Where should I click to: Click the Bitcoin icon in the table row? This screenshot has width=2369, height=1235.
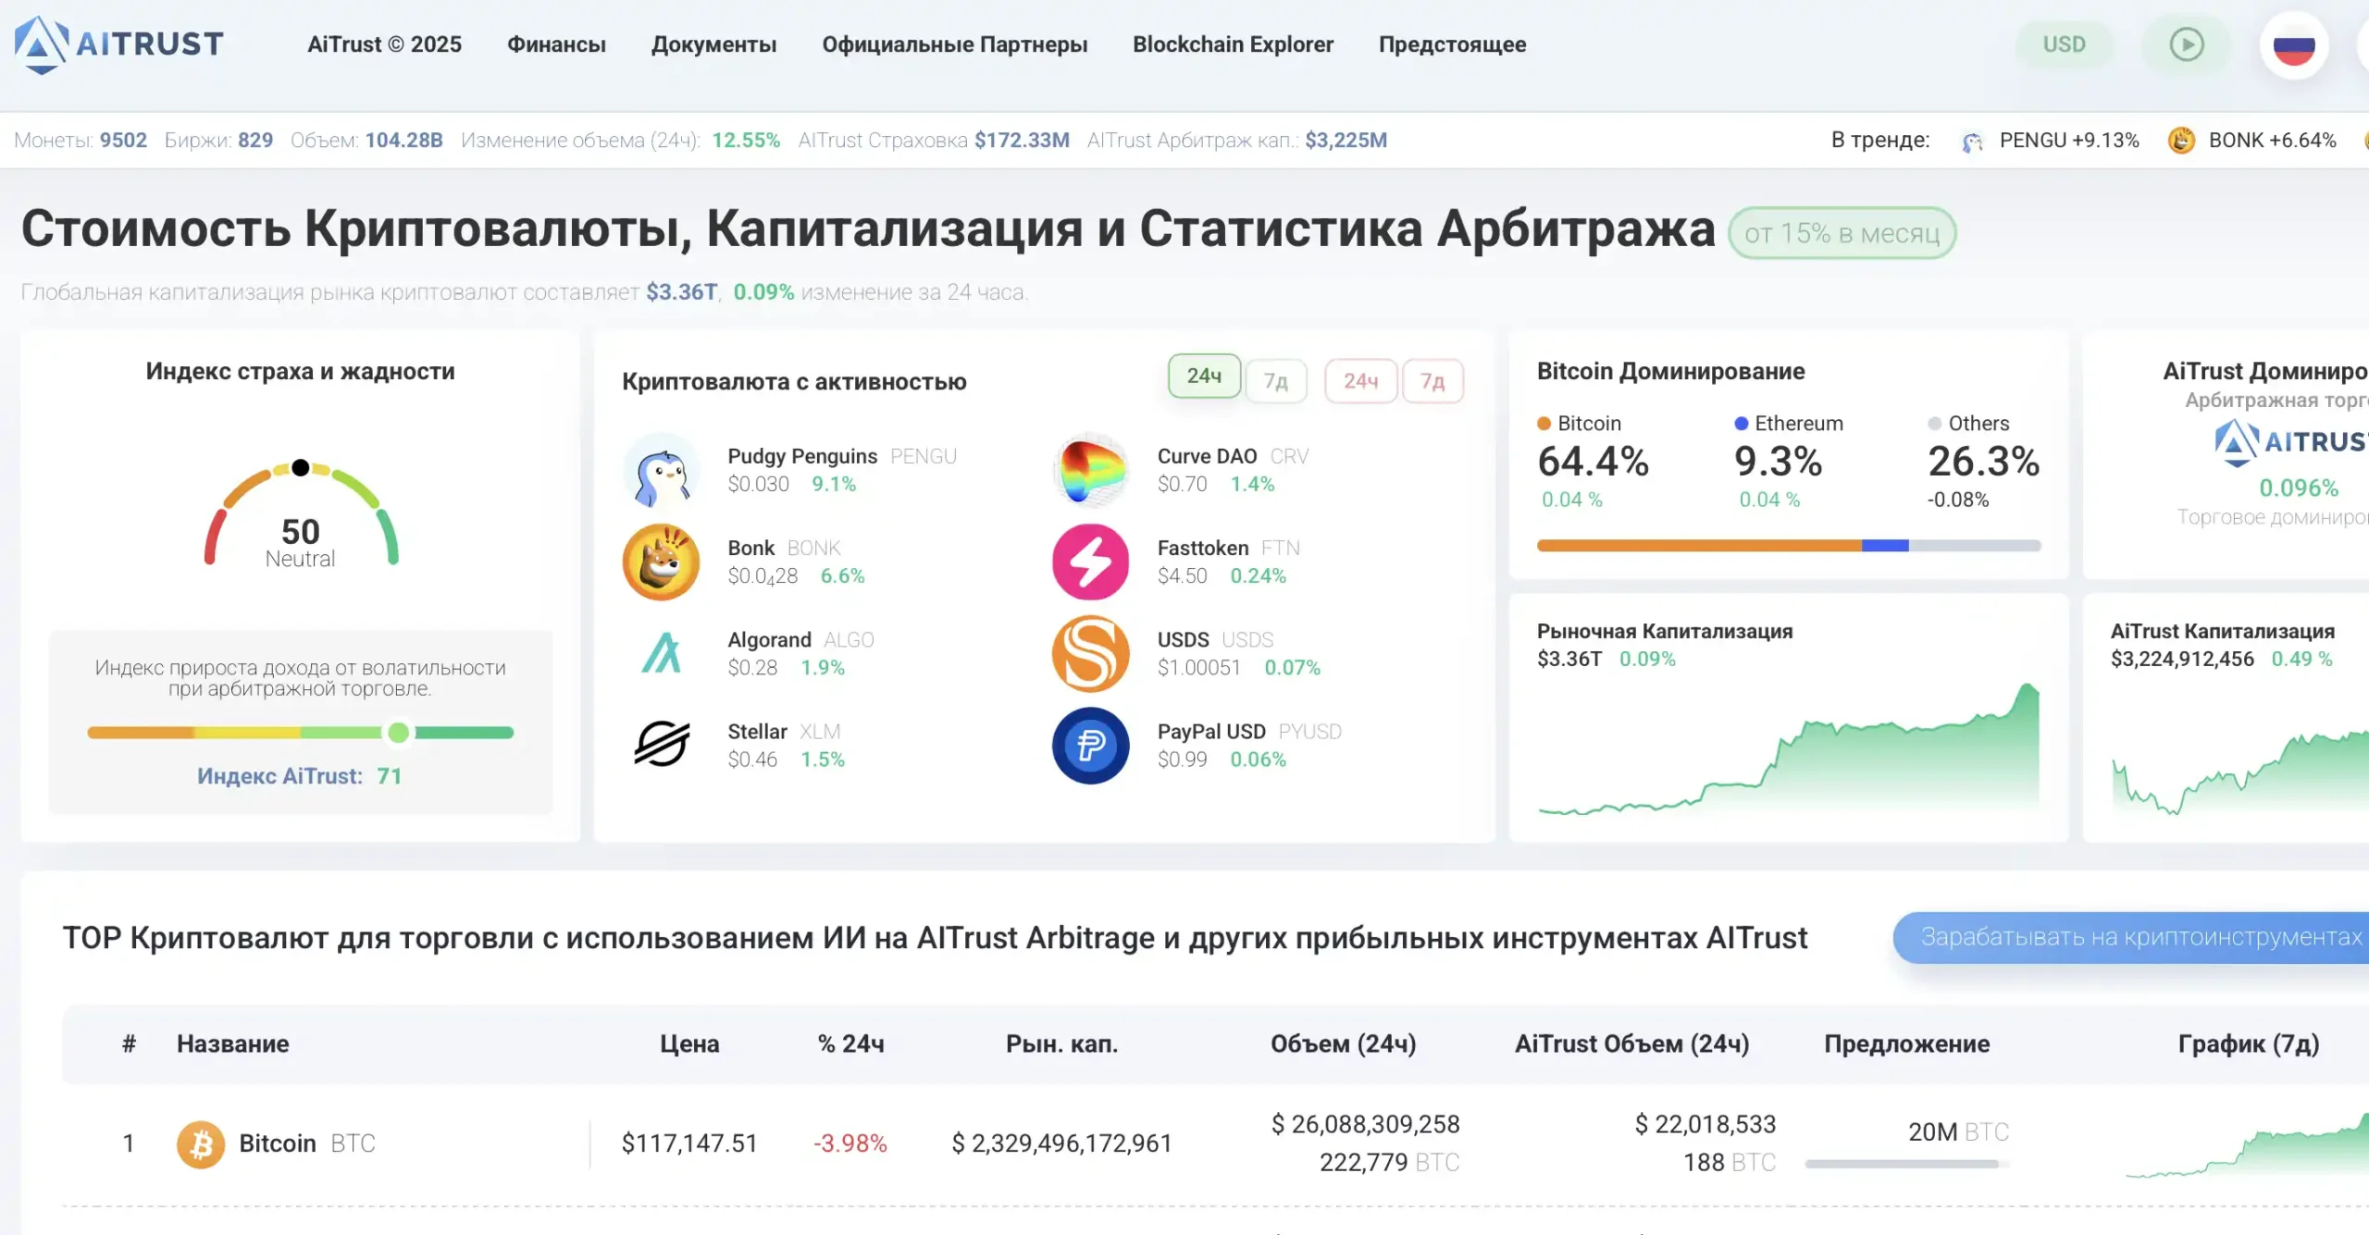point(201,1144)
